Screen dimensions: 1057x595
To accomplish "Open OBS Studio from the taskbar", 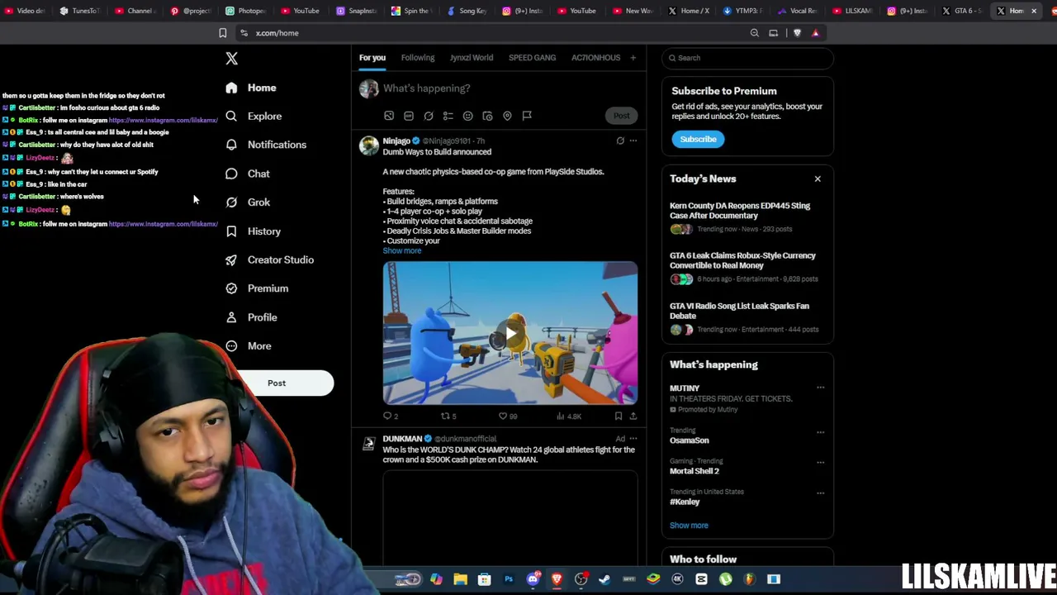I will click(581, 579).
